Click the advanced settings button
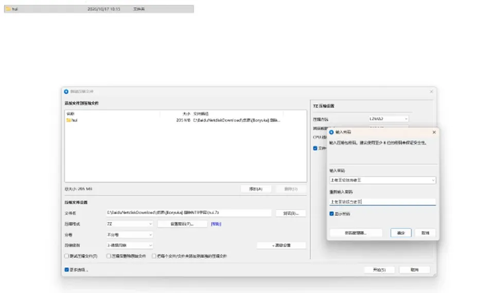 (281, 246)
